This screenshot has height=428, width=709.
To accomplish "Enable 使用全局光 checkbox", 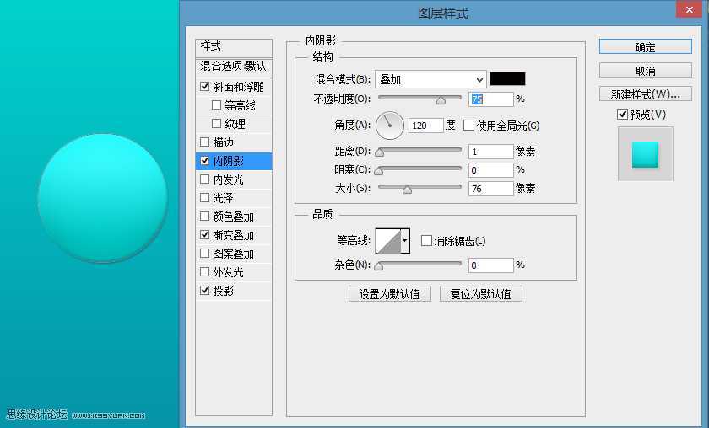I will pos(469,126).
